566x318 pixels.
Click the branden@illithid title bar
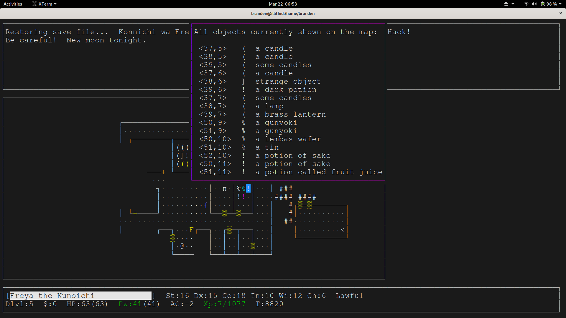pos(283,13)
